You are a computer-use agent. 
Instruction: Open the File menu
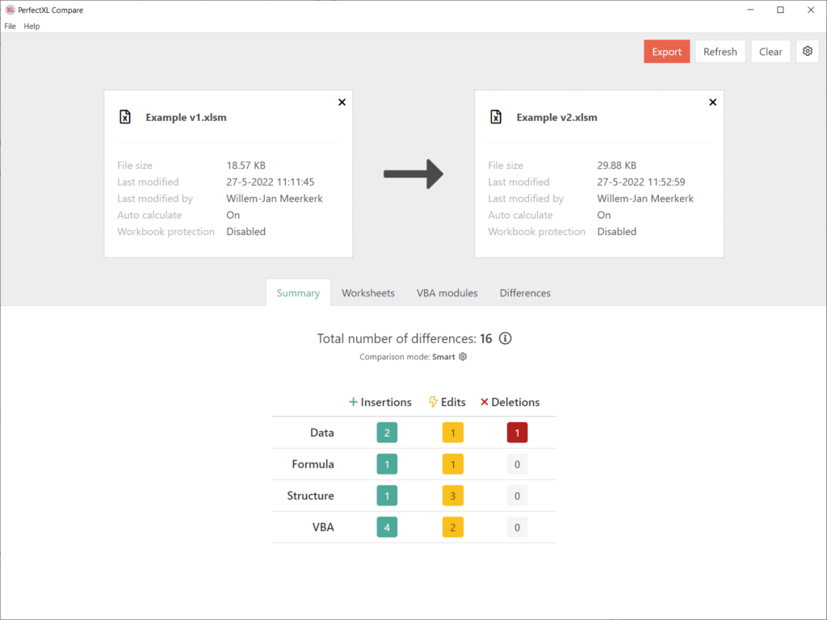coord(10,26)
